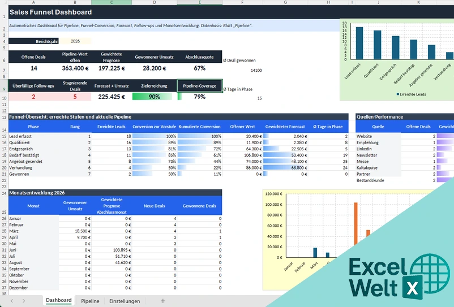The width and height of the screenshot is (454, 307).
Task: Select the Conversion zur Vorstufe column header
Action: pyautogui.click(x=155, y=127)
